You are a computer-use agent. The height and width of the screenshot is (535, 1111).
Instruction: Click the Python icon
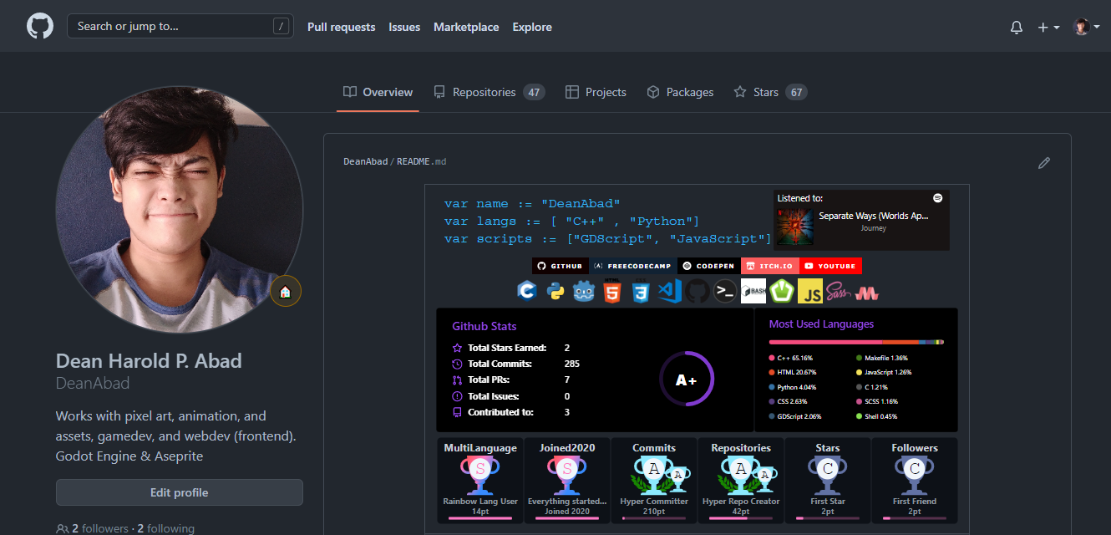click(x=555, y=291)
